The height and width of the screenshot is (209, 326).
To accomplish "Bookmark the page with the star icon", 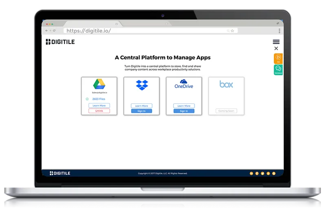I will tap(232, 31).
